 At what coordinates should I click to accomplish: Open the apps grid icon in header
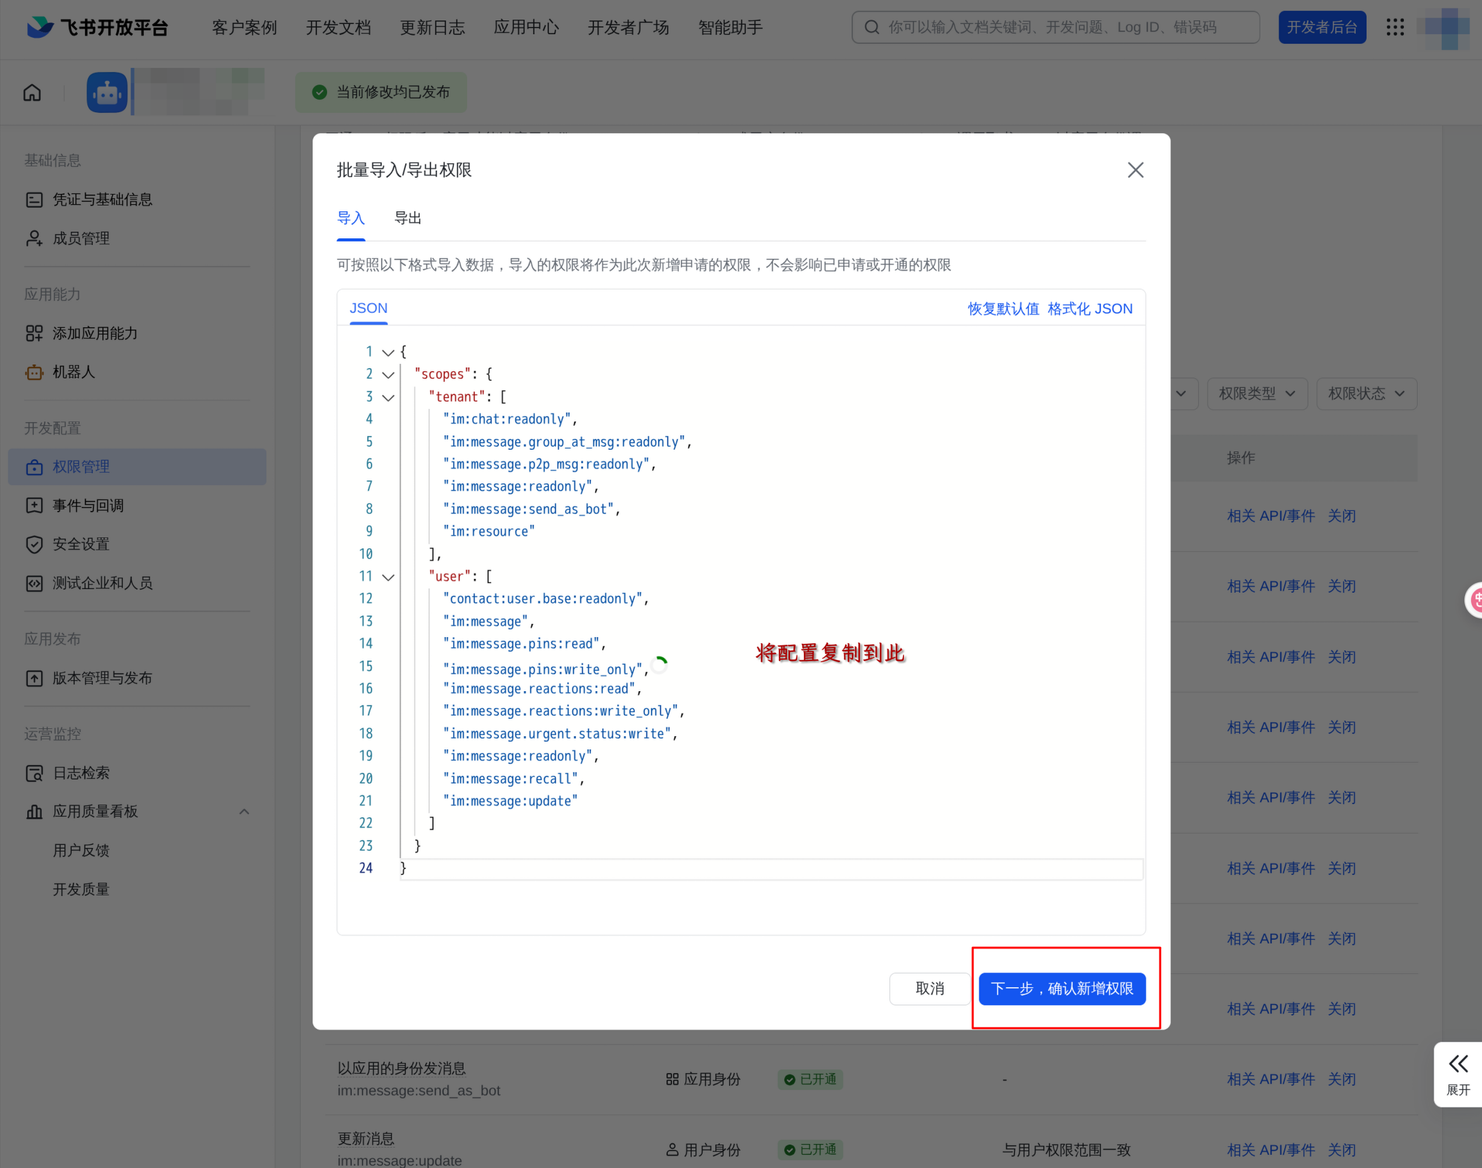(x=1395, y=28)
